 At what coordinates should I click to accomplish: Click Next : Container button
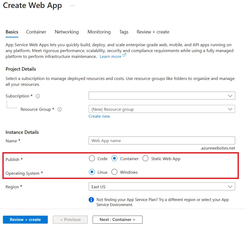tap(117, 219)
